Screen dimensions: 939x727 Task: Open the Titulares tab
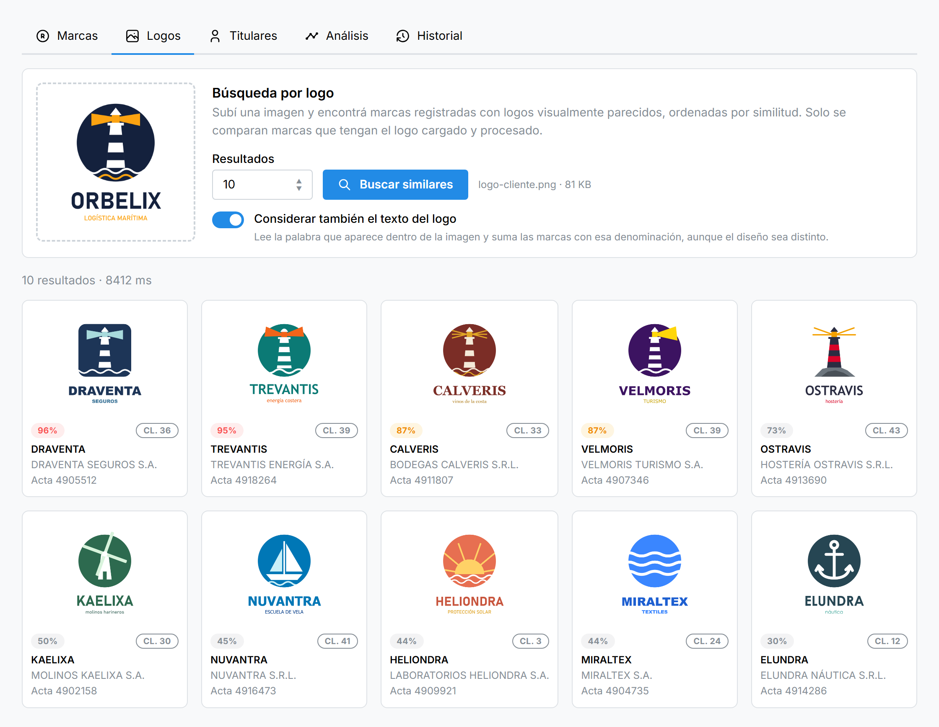pyautogui.click(x=244, y=36)
